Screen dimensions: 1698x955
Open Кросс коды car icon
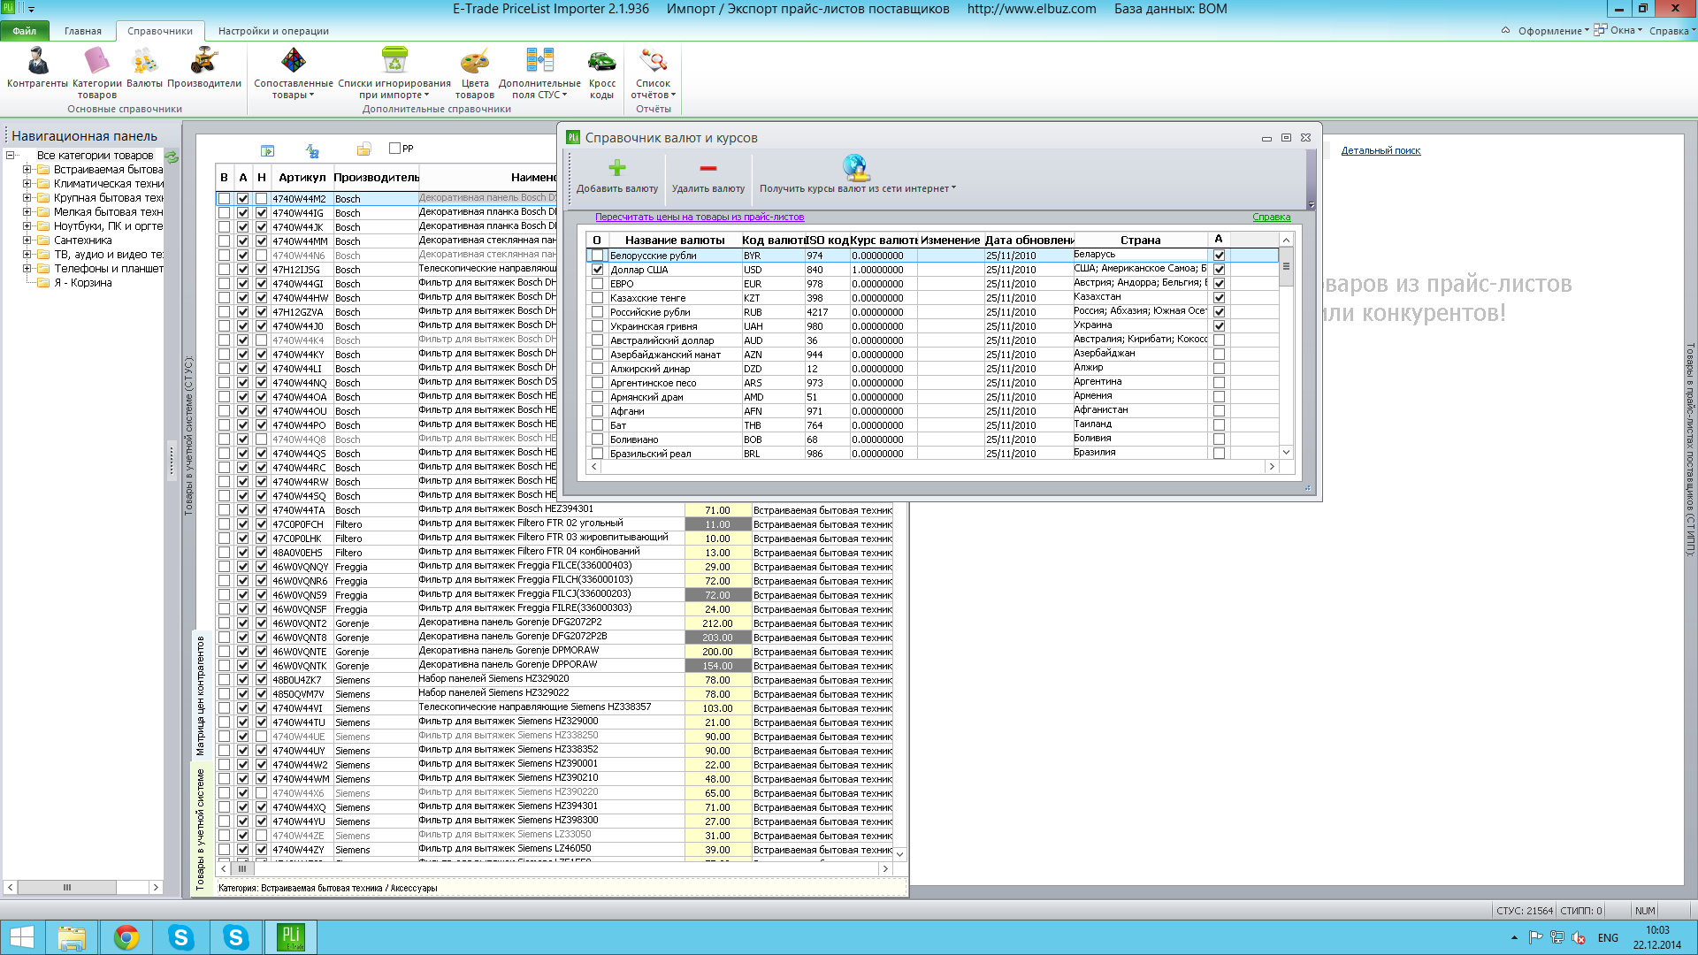pos(601,73)
